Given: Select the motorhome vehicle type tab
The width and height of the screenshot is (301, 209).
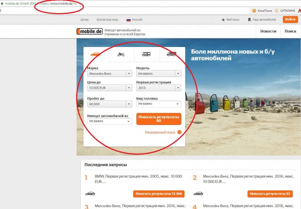Looking at the screenshot, I should click(146, 54).
